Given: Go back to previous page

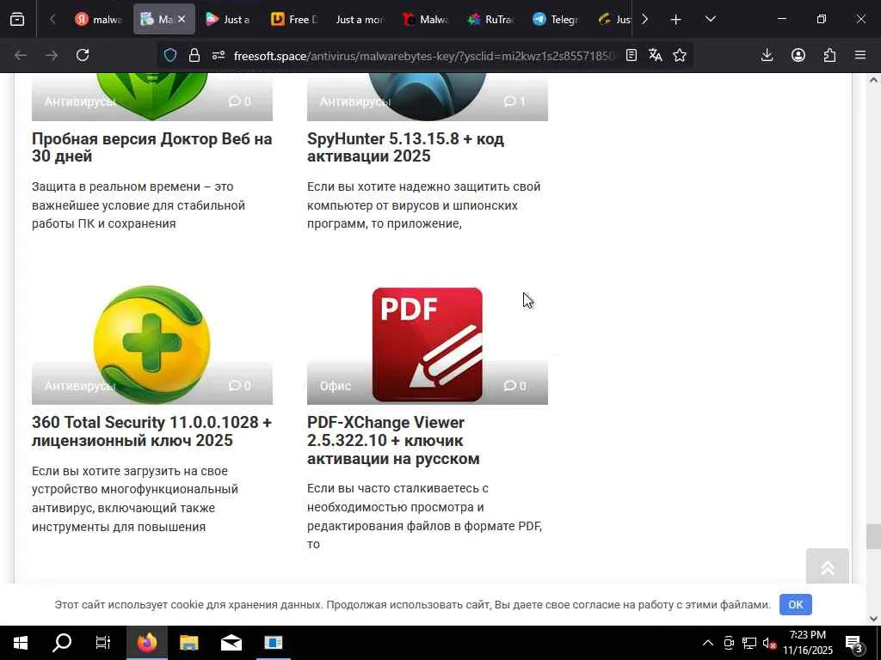Looking at the screenshot, I should 21,55.
